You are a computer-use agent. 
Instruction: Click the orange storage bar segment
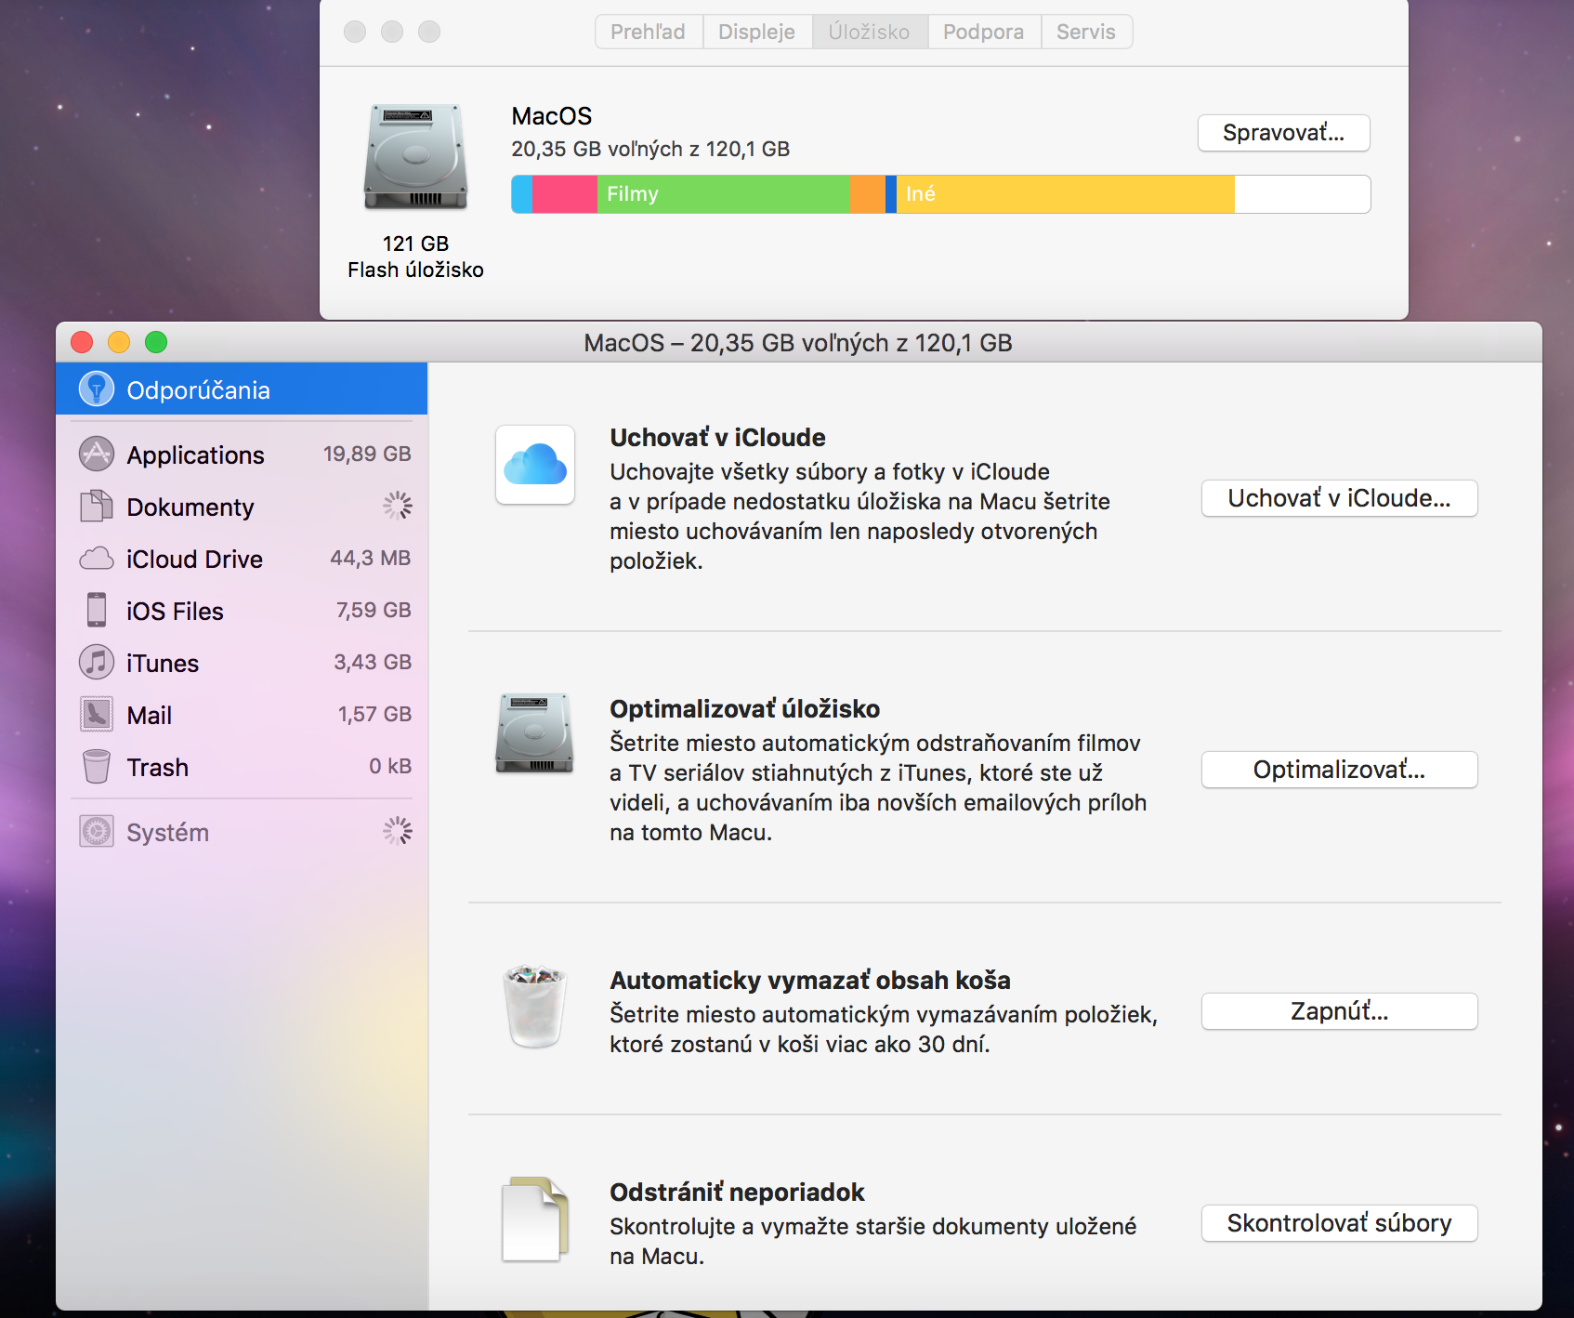tap(868, 194)
